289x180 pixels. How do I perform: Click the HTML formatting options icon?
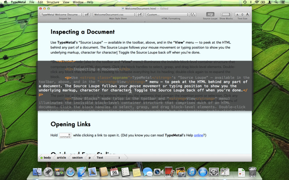[193, 14]
